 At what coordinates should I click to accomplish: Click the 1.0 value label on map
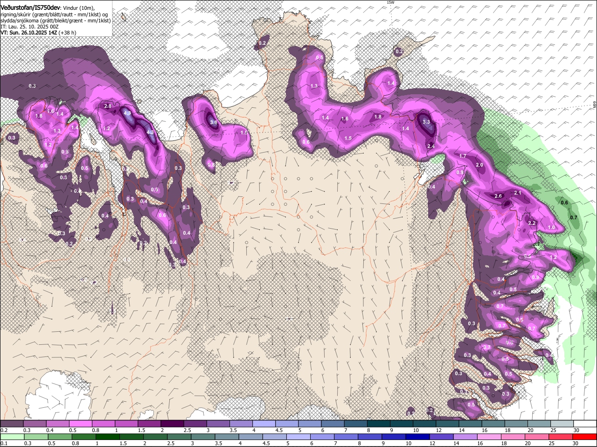point(551,227)
